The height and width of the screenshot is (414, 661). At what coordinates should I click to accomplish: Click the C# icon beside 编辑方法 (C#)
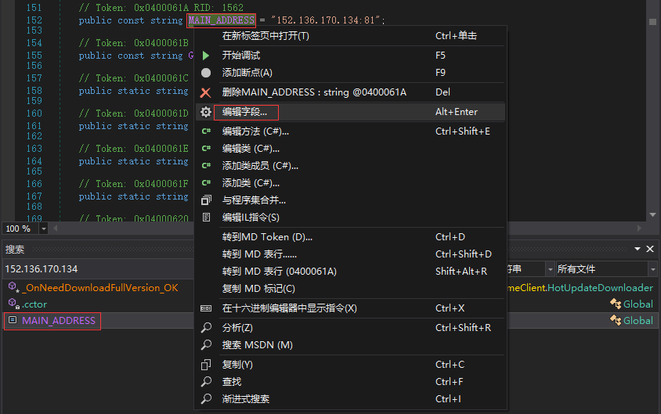[x=206, y=131]
